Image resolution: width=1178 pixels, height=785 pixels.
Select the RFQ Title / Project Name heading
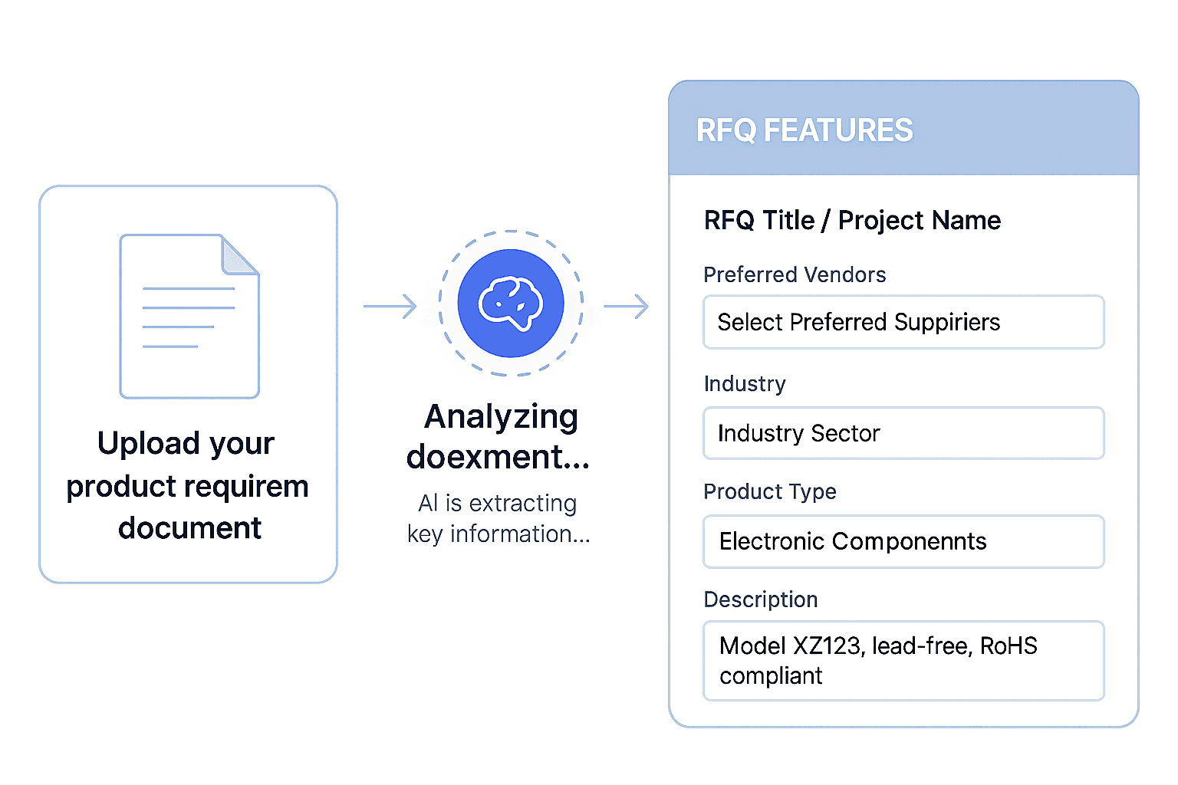click(852, 220)
